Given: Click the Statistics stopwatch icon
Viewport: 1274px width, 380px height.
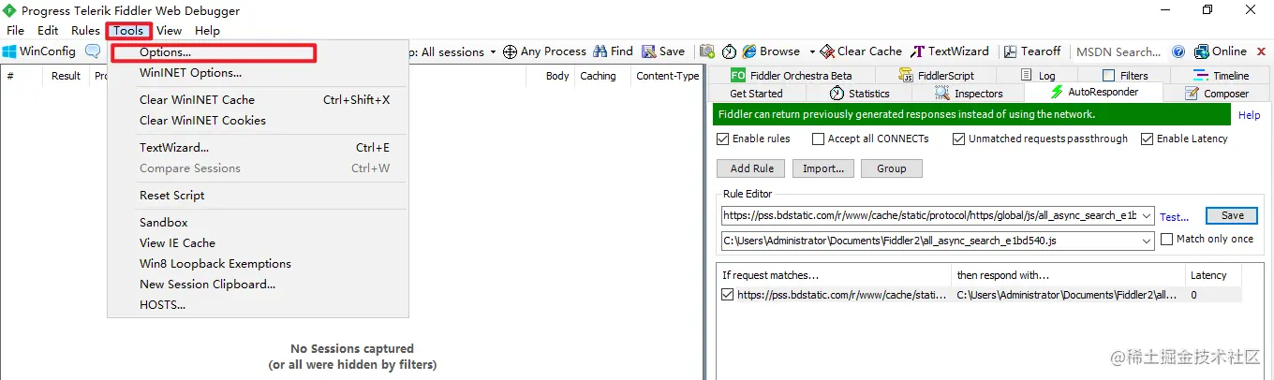Looking at the screenshot, I should (x=837, y=93).
